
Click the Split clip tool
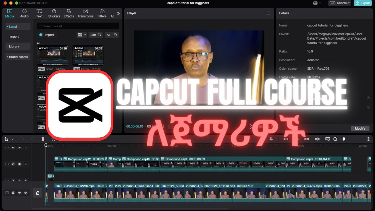click(x=43, y=139)
